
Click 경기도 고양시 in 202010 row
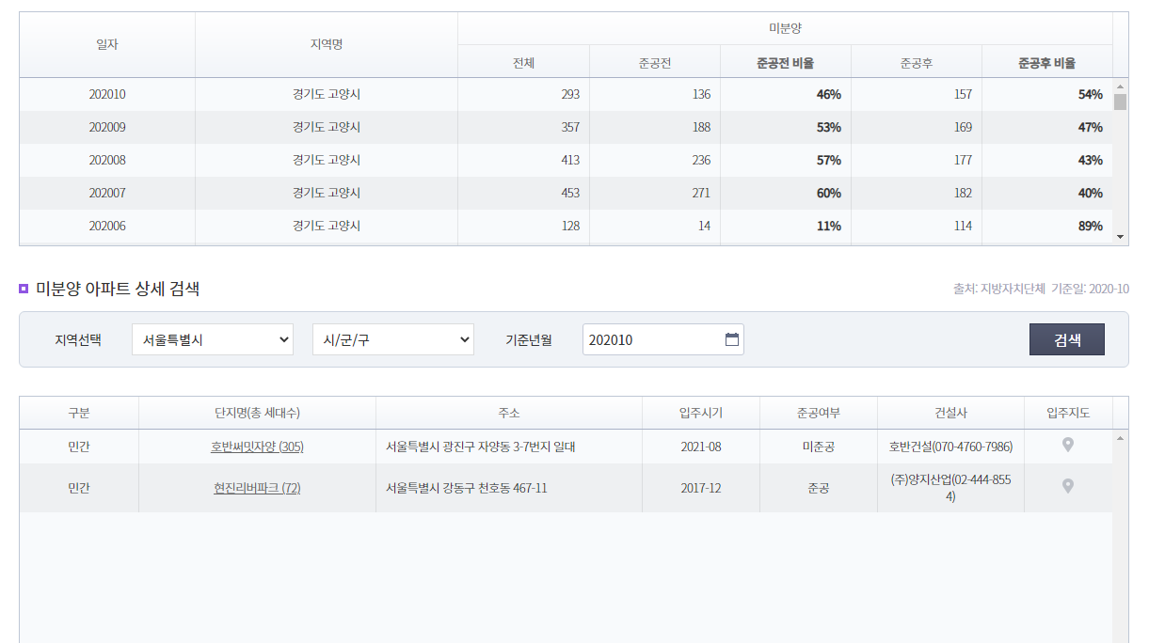coord(327,94)
